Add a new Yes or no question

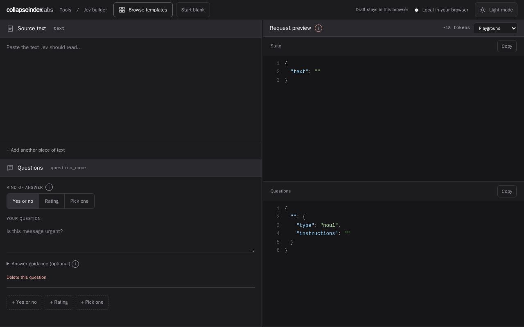24,302
